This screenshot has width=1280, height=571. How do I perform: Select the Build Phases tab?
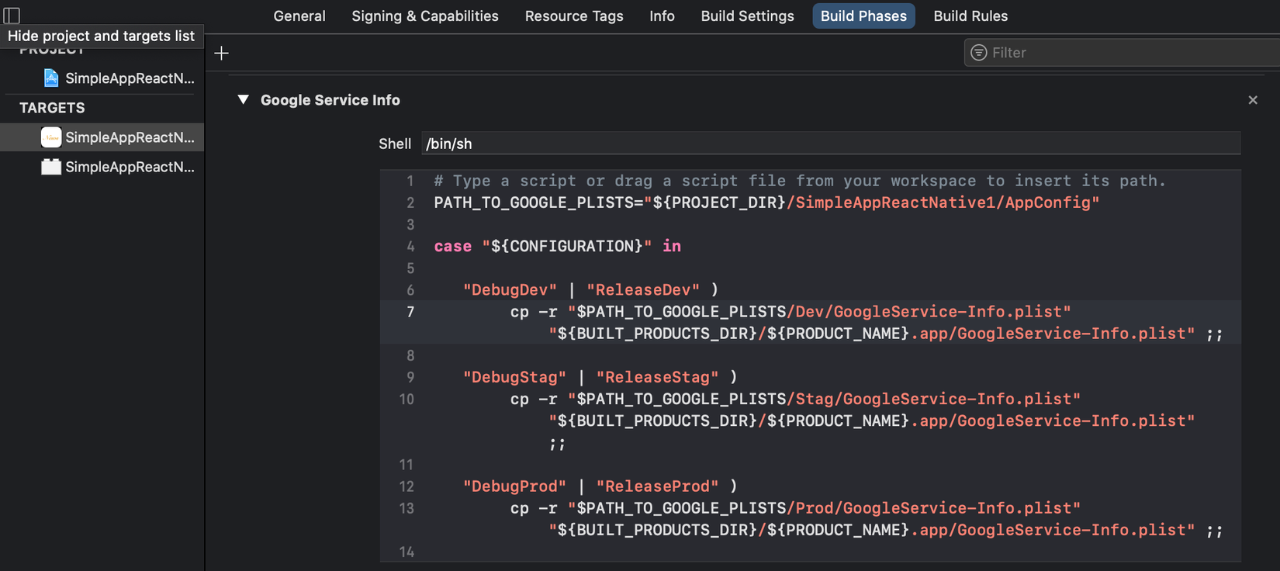[863, 16]
